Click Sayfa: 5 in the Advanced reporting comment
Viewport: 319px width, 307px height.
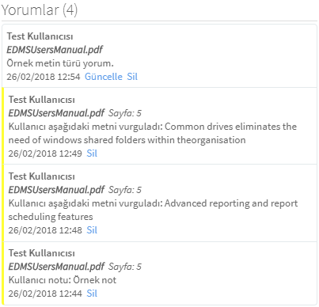[125, 190]
